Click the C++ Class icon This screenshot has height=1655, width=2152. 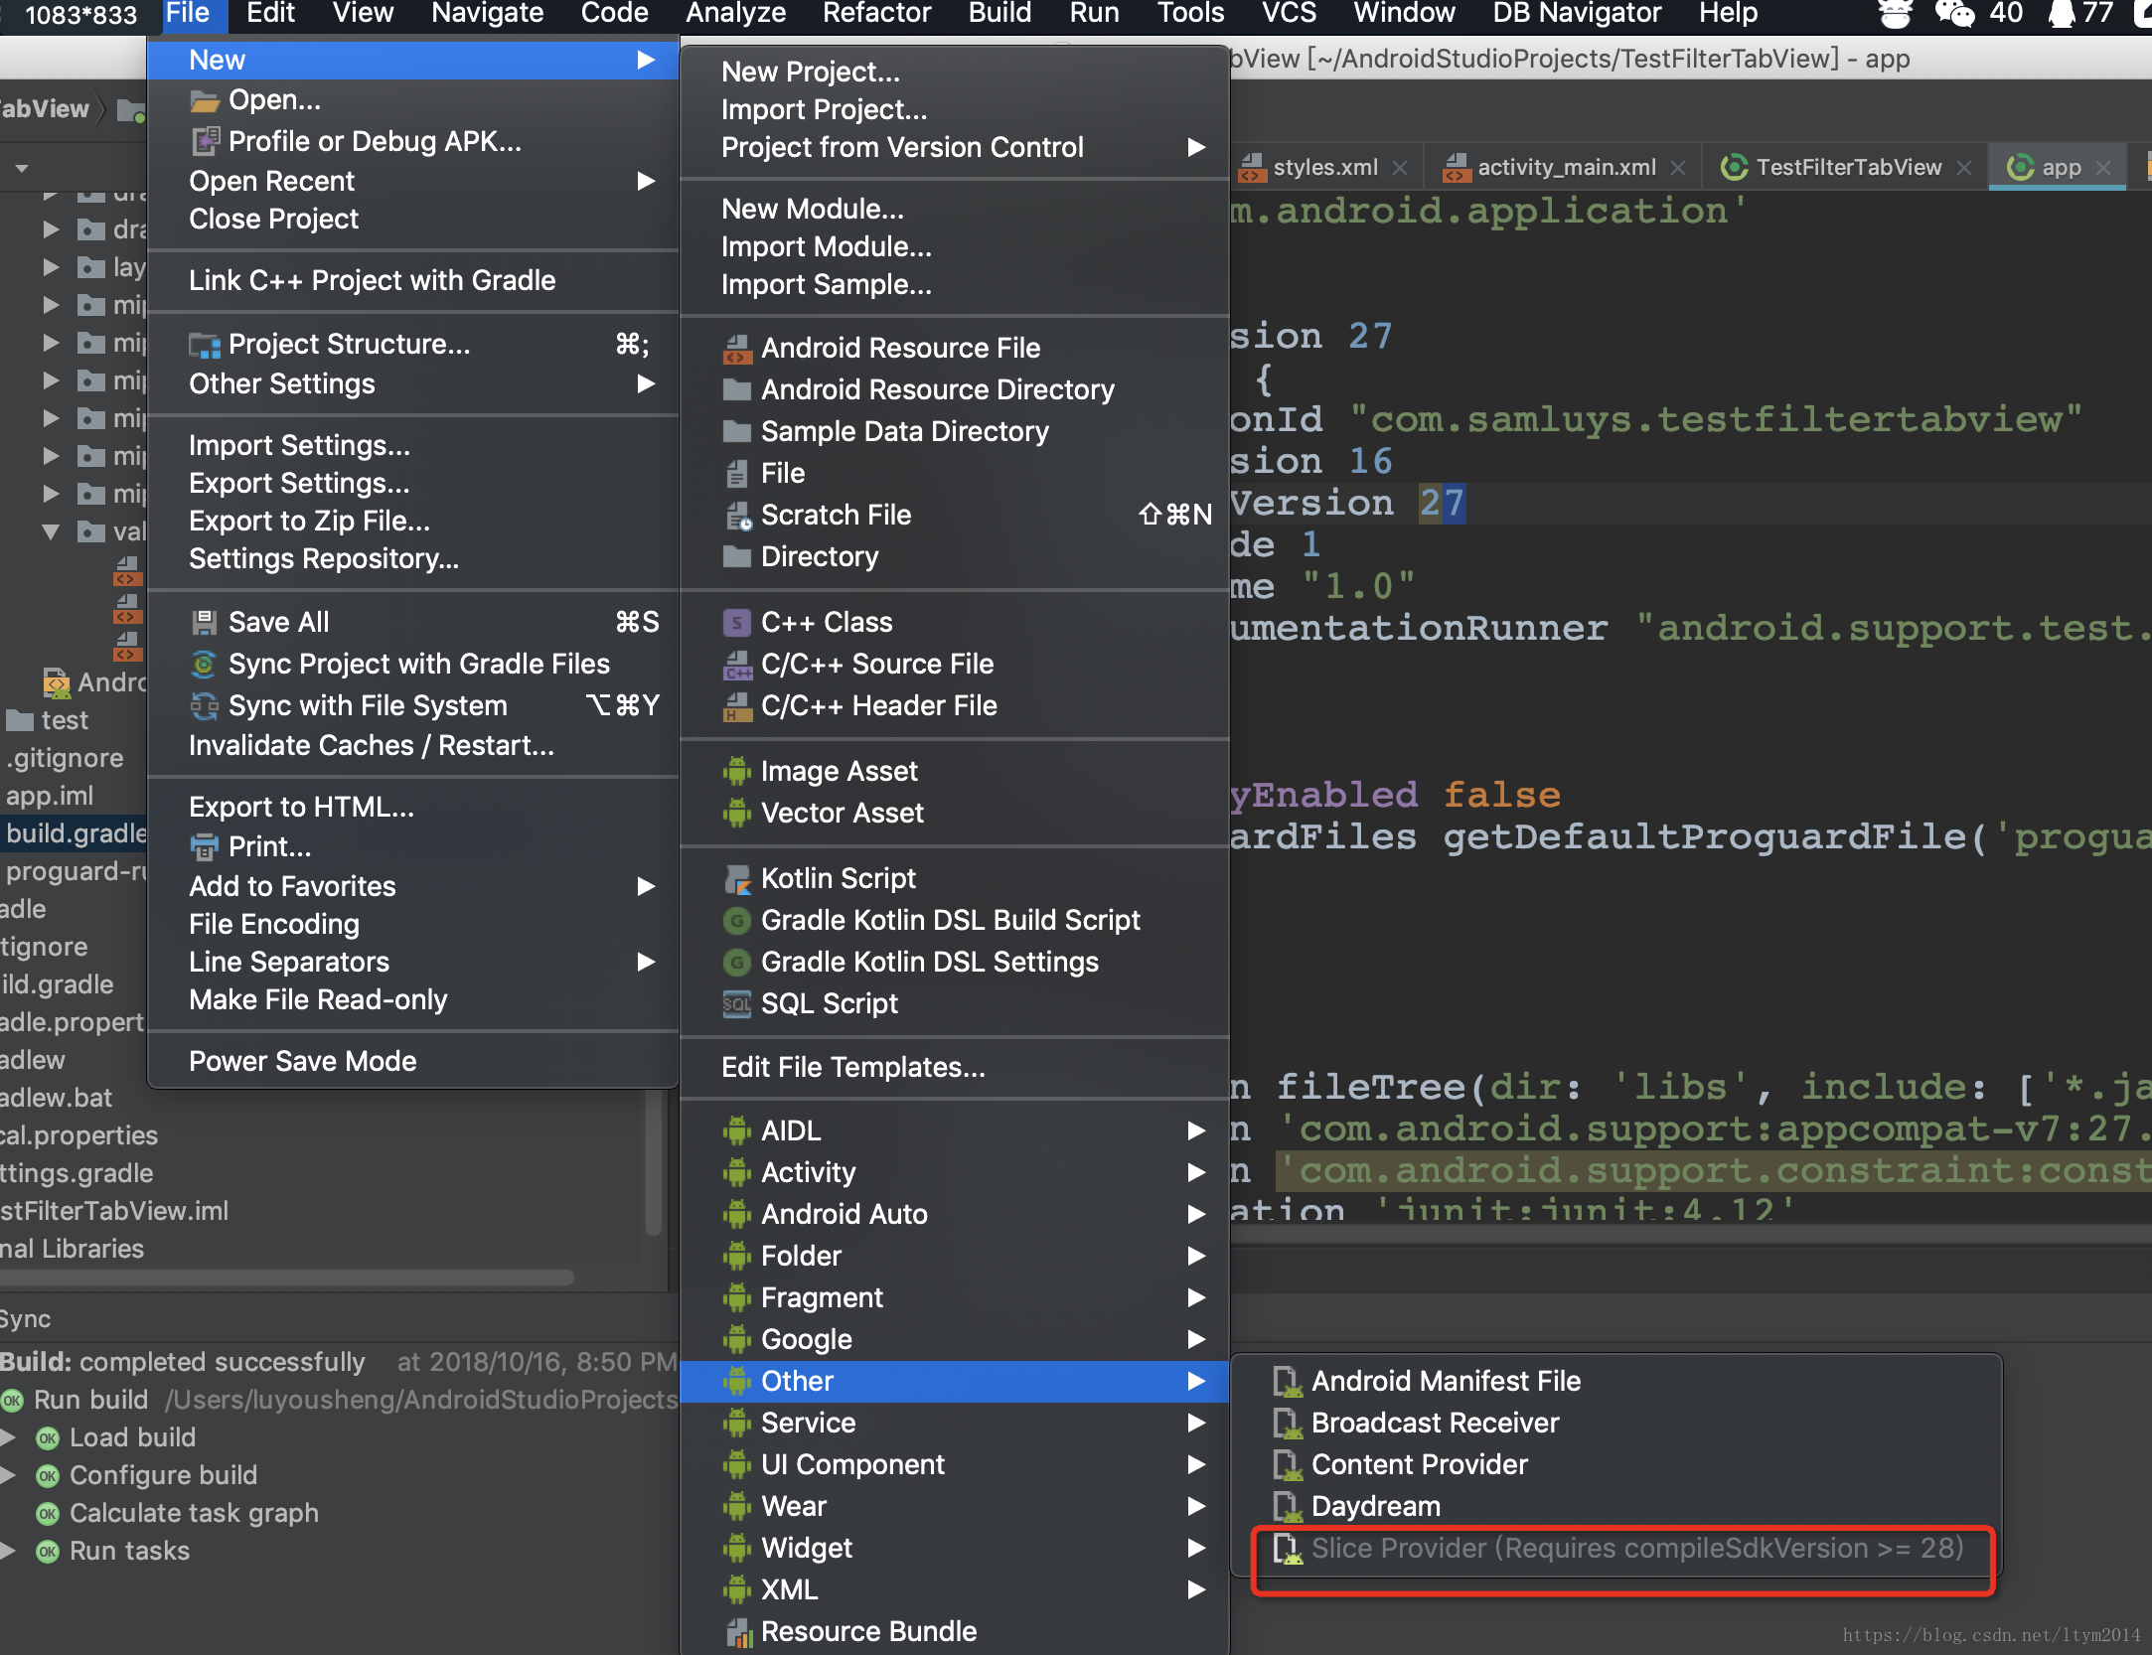click(x=736, y=623)
